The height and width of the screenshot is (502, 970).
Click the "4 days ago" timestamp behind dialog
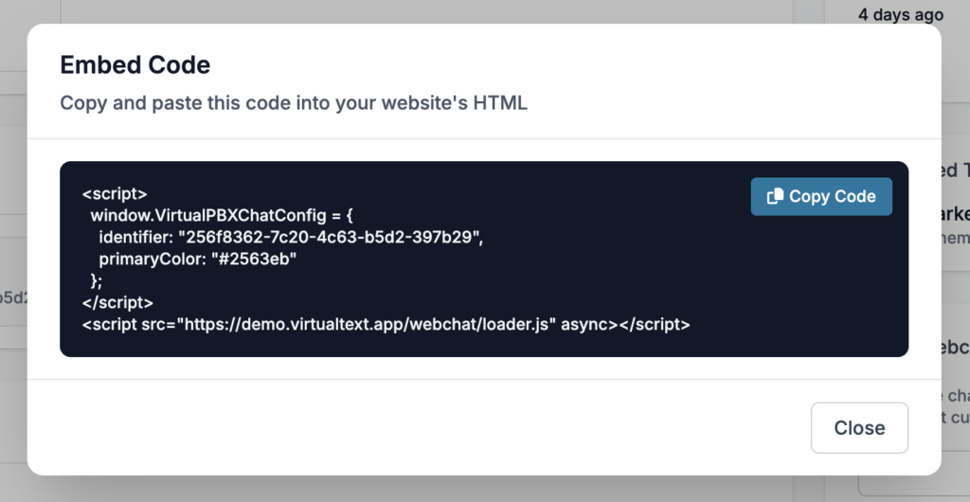(x=901, y=15)
